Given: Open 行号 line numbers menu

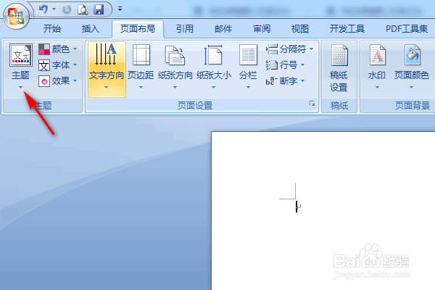Looking at the screenshot, I should tap(285, 65).
